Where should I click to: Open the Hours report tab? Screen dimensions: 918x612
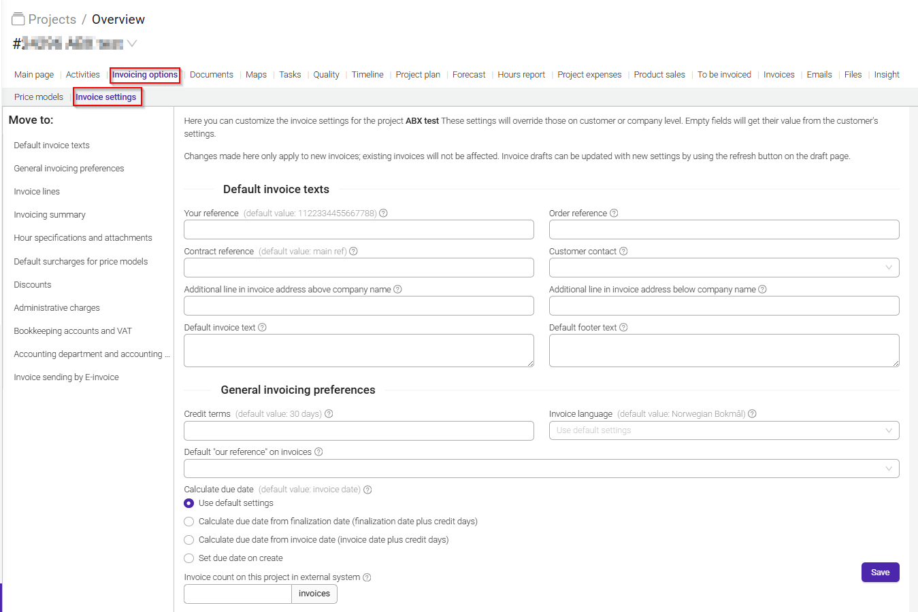tap(521, 75)
